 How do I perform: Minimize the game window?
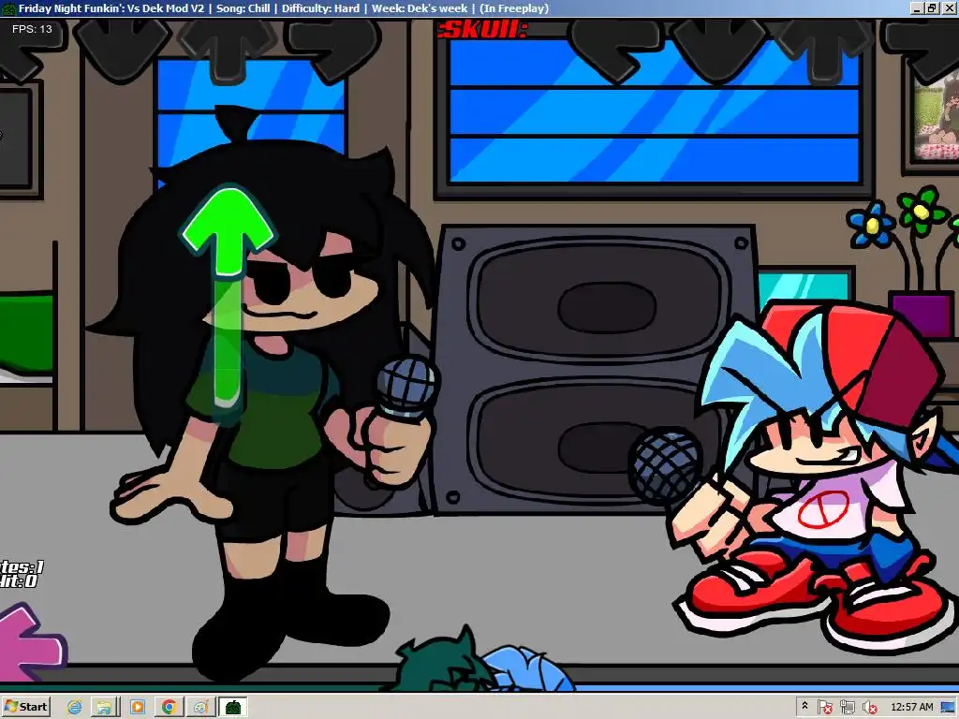coord(916,8)
